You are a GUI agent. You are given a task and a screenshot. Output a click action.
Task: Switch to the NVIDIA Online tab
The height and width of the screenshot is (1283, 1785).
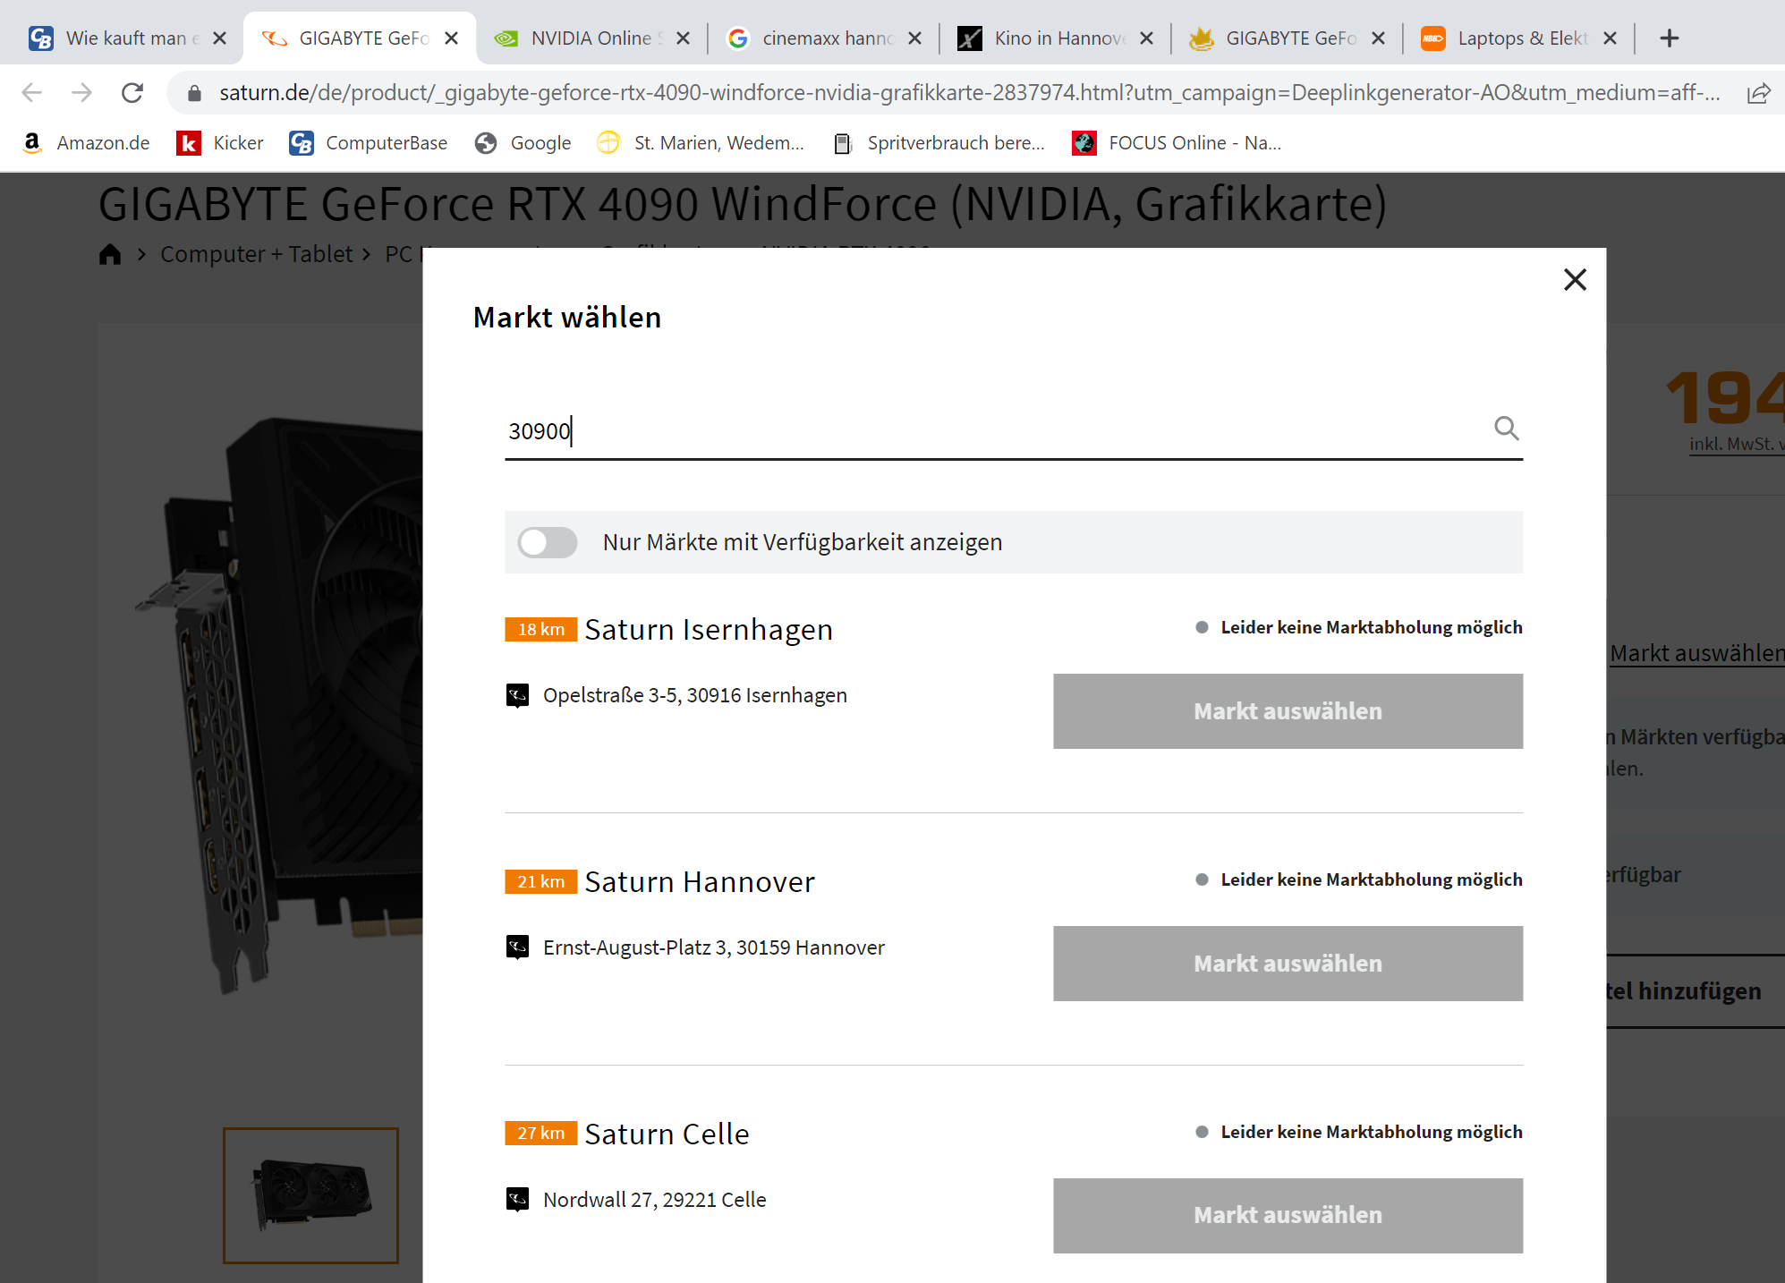click(590, 38)
